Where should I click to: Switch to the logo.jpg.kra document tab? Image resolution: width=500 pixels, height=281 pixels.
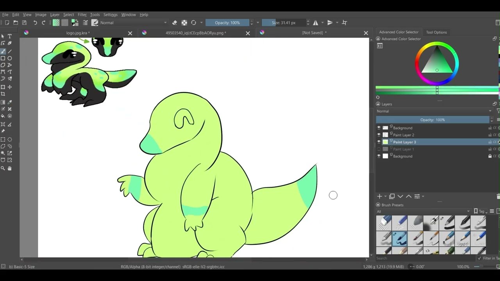pyautogui.click(x=78, y=33)
